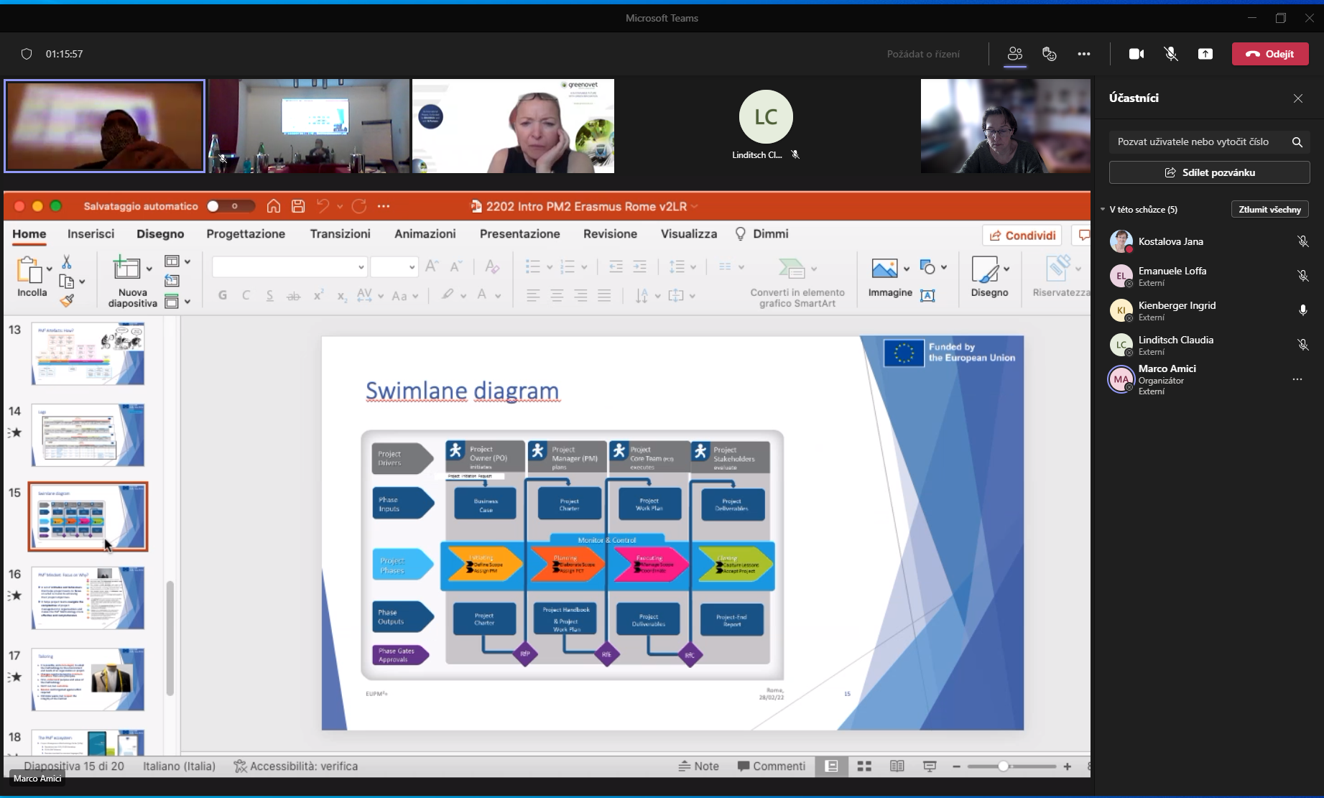Viewport: 1324px width, 798px height.
Task: Open the font name dropdown
Action: (361, 267)
